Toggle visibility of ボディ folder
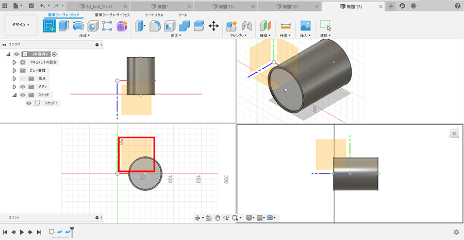Screen dimensions: 464x240 pyautogui.click(x=23, y=87)
